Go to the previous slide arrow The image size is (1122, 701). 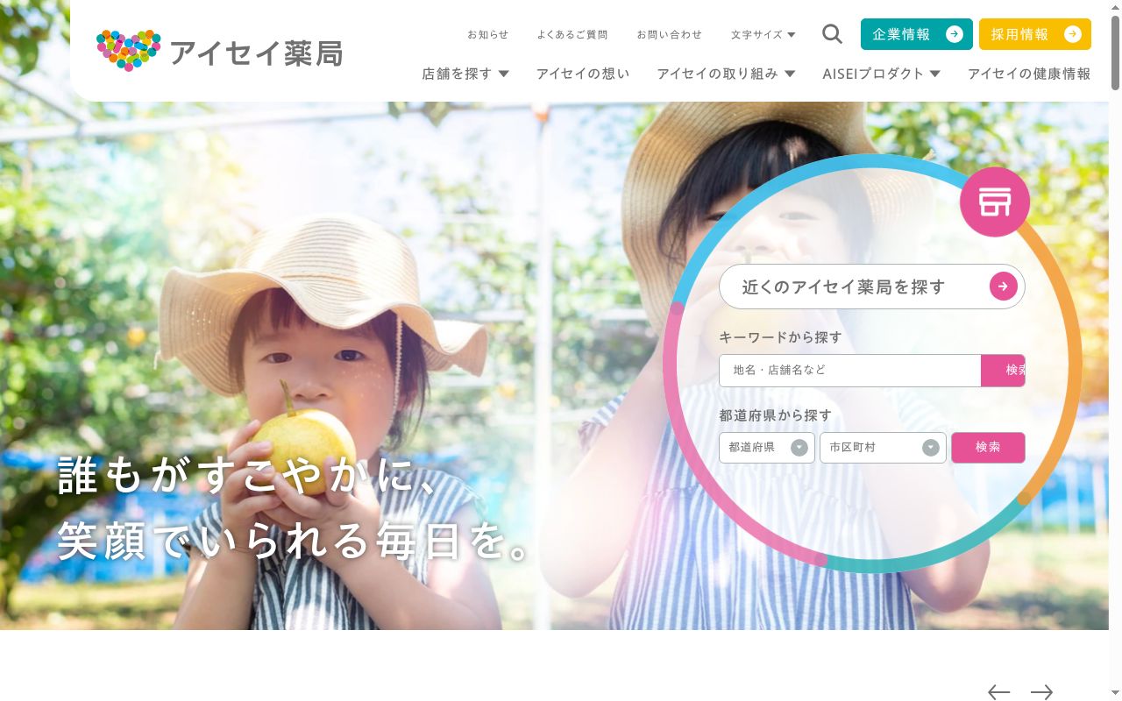pos(999,692)
